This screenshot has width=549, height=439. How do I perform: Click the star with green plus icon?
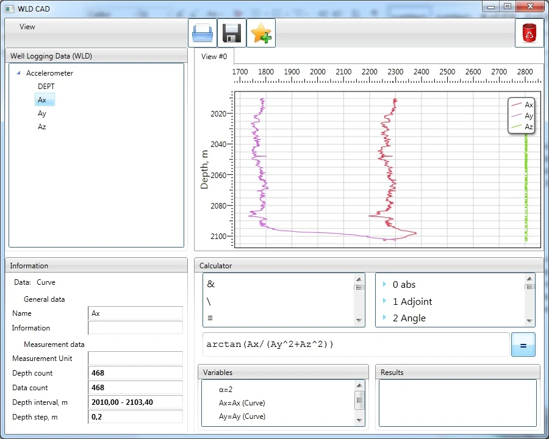(261, 33)
